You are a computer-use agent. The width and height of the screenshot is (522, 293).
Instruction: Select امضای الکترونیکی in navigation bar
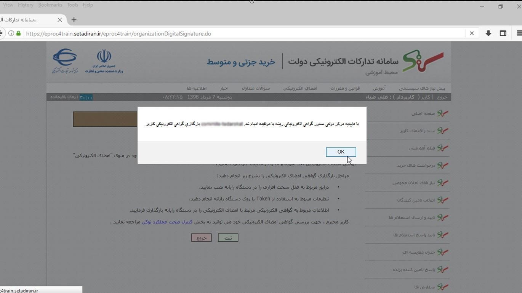(x=300, y=88)
